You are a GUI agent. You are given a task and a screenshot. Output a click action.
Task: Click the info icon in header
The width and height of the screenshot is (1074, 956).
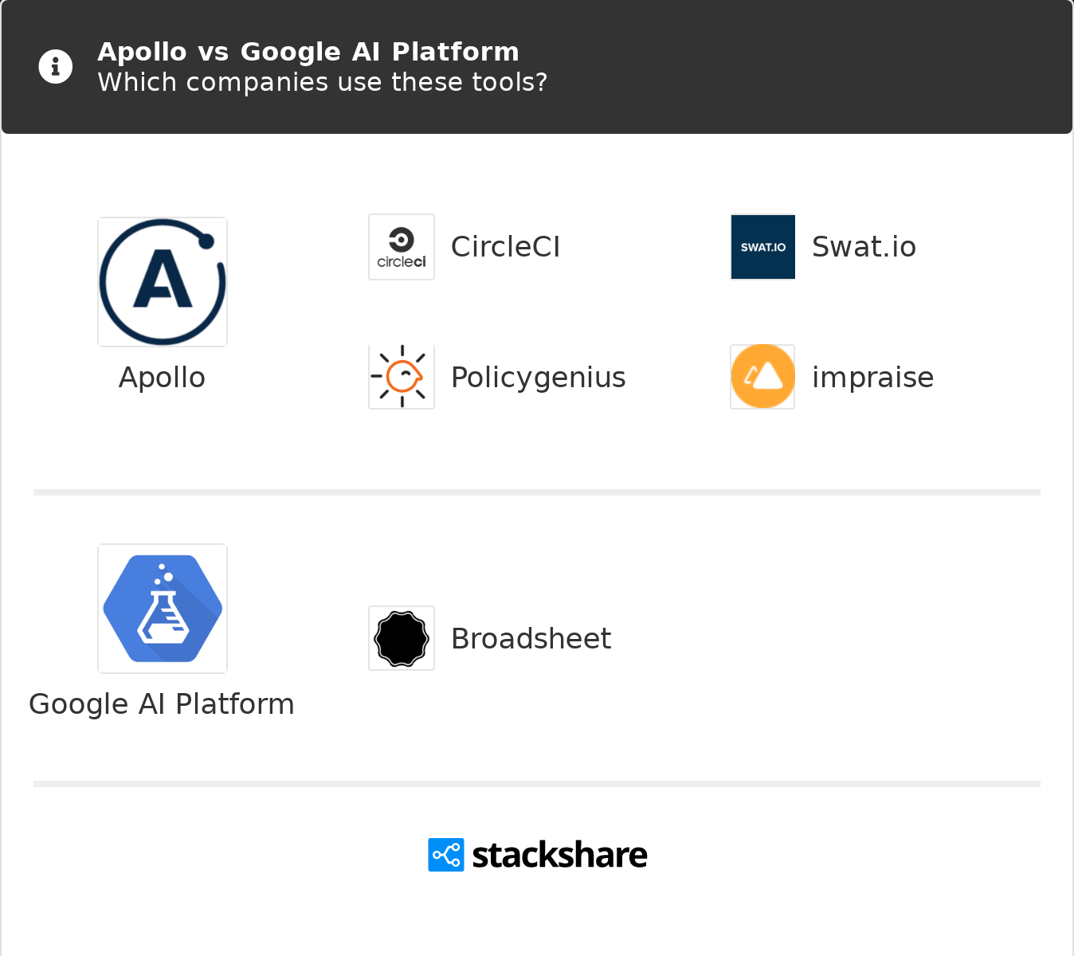coord(56,66)
